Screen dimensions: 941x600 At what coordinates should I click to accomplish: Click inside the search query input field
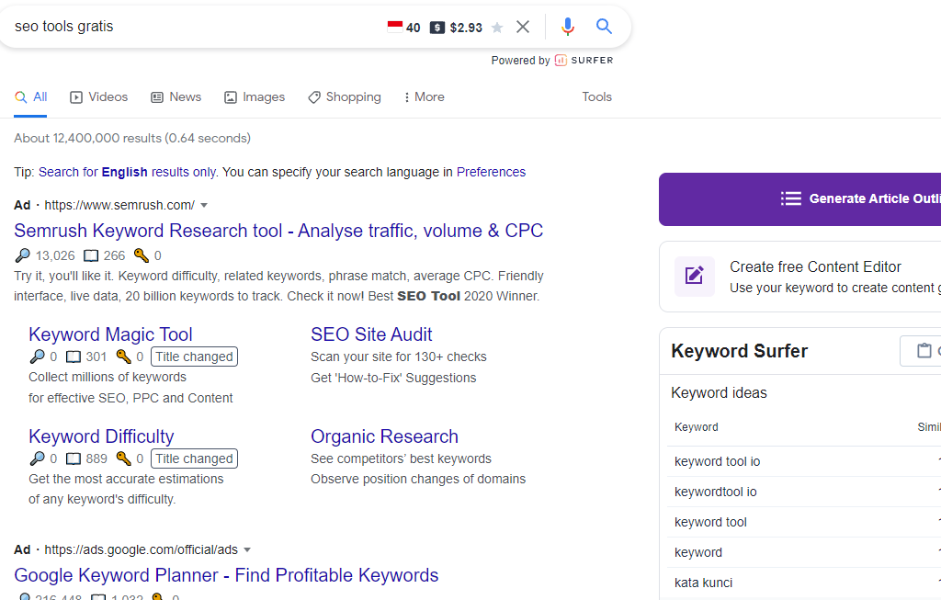coord(184,27)
